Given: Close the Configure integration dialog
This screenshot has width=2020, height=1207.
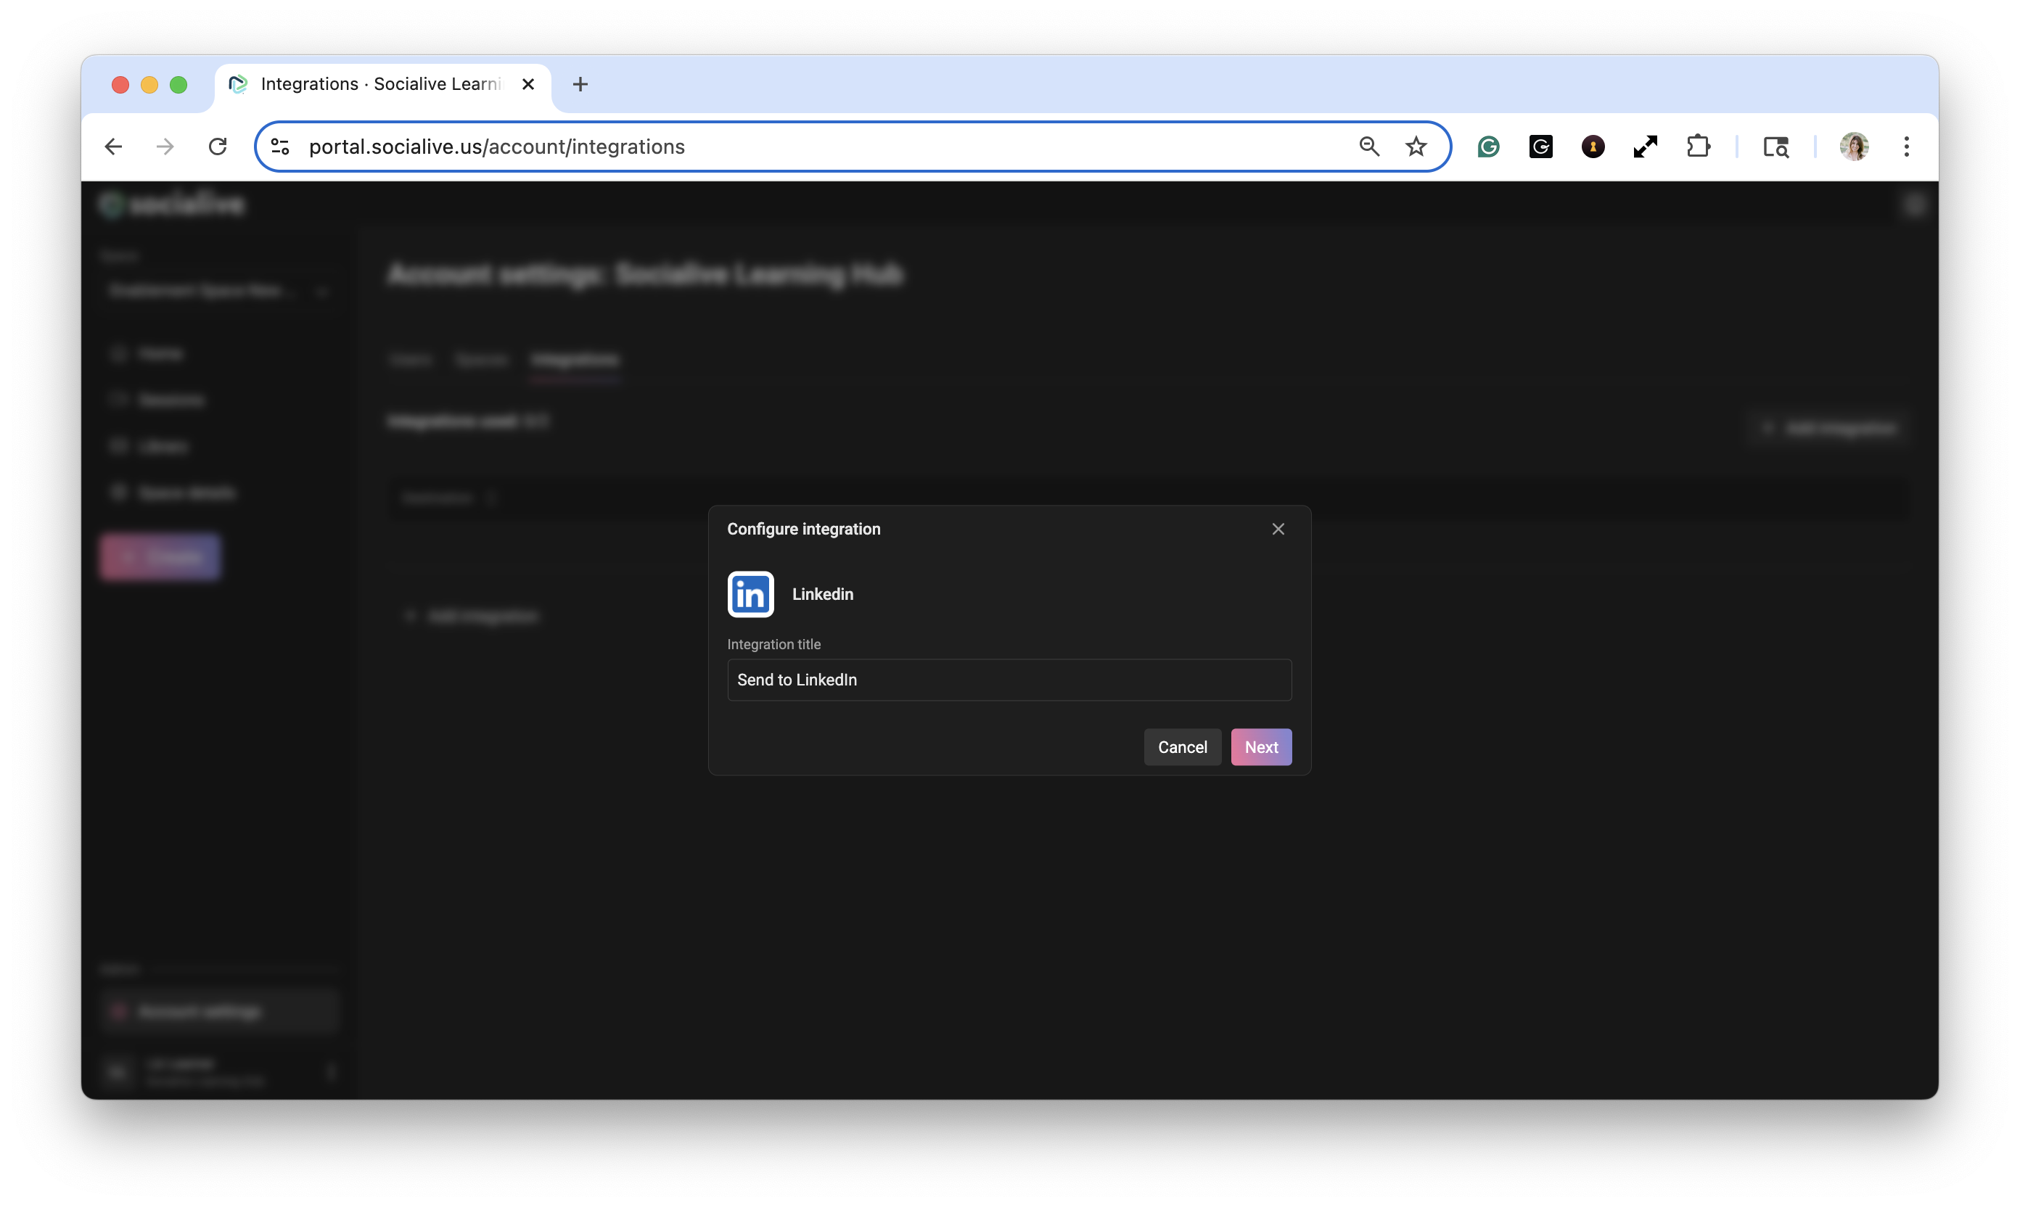Looking at the screenshot, I should pyautogui.click(x=1277, y=529).
